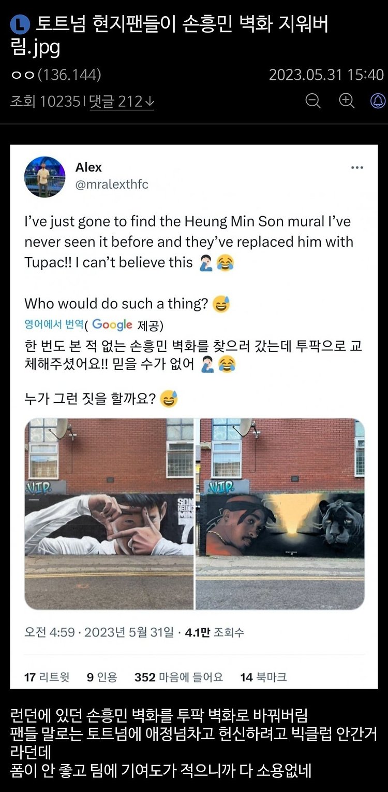Jump to 댓글 212 comments link

(x=121, y=101)
